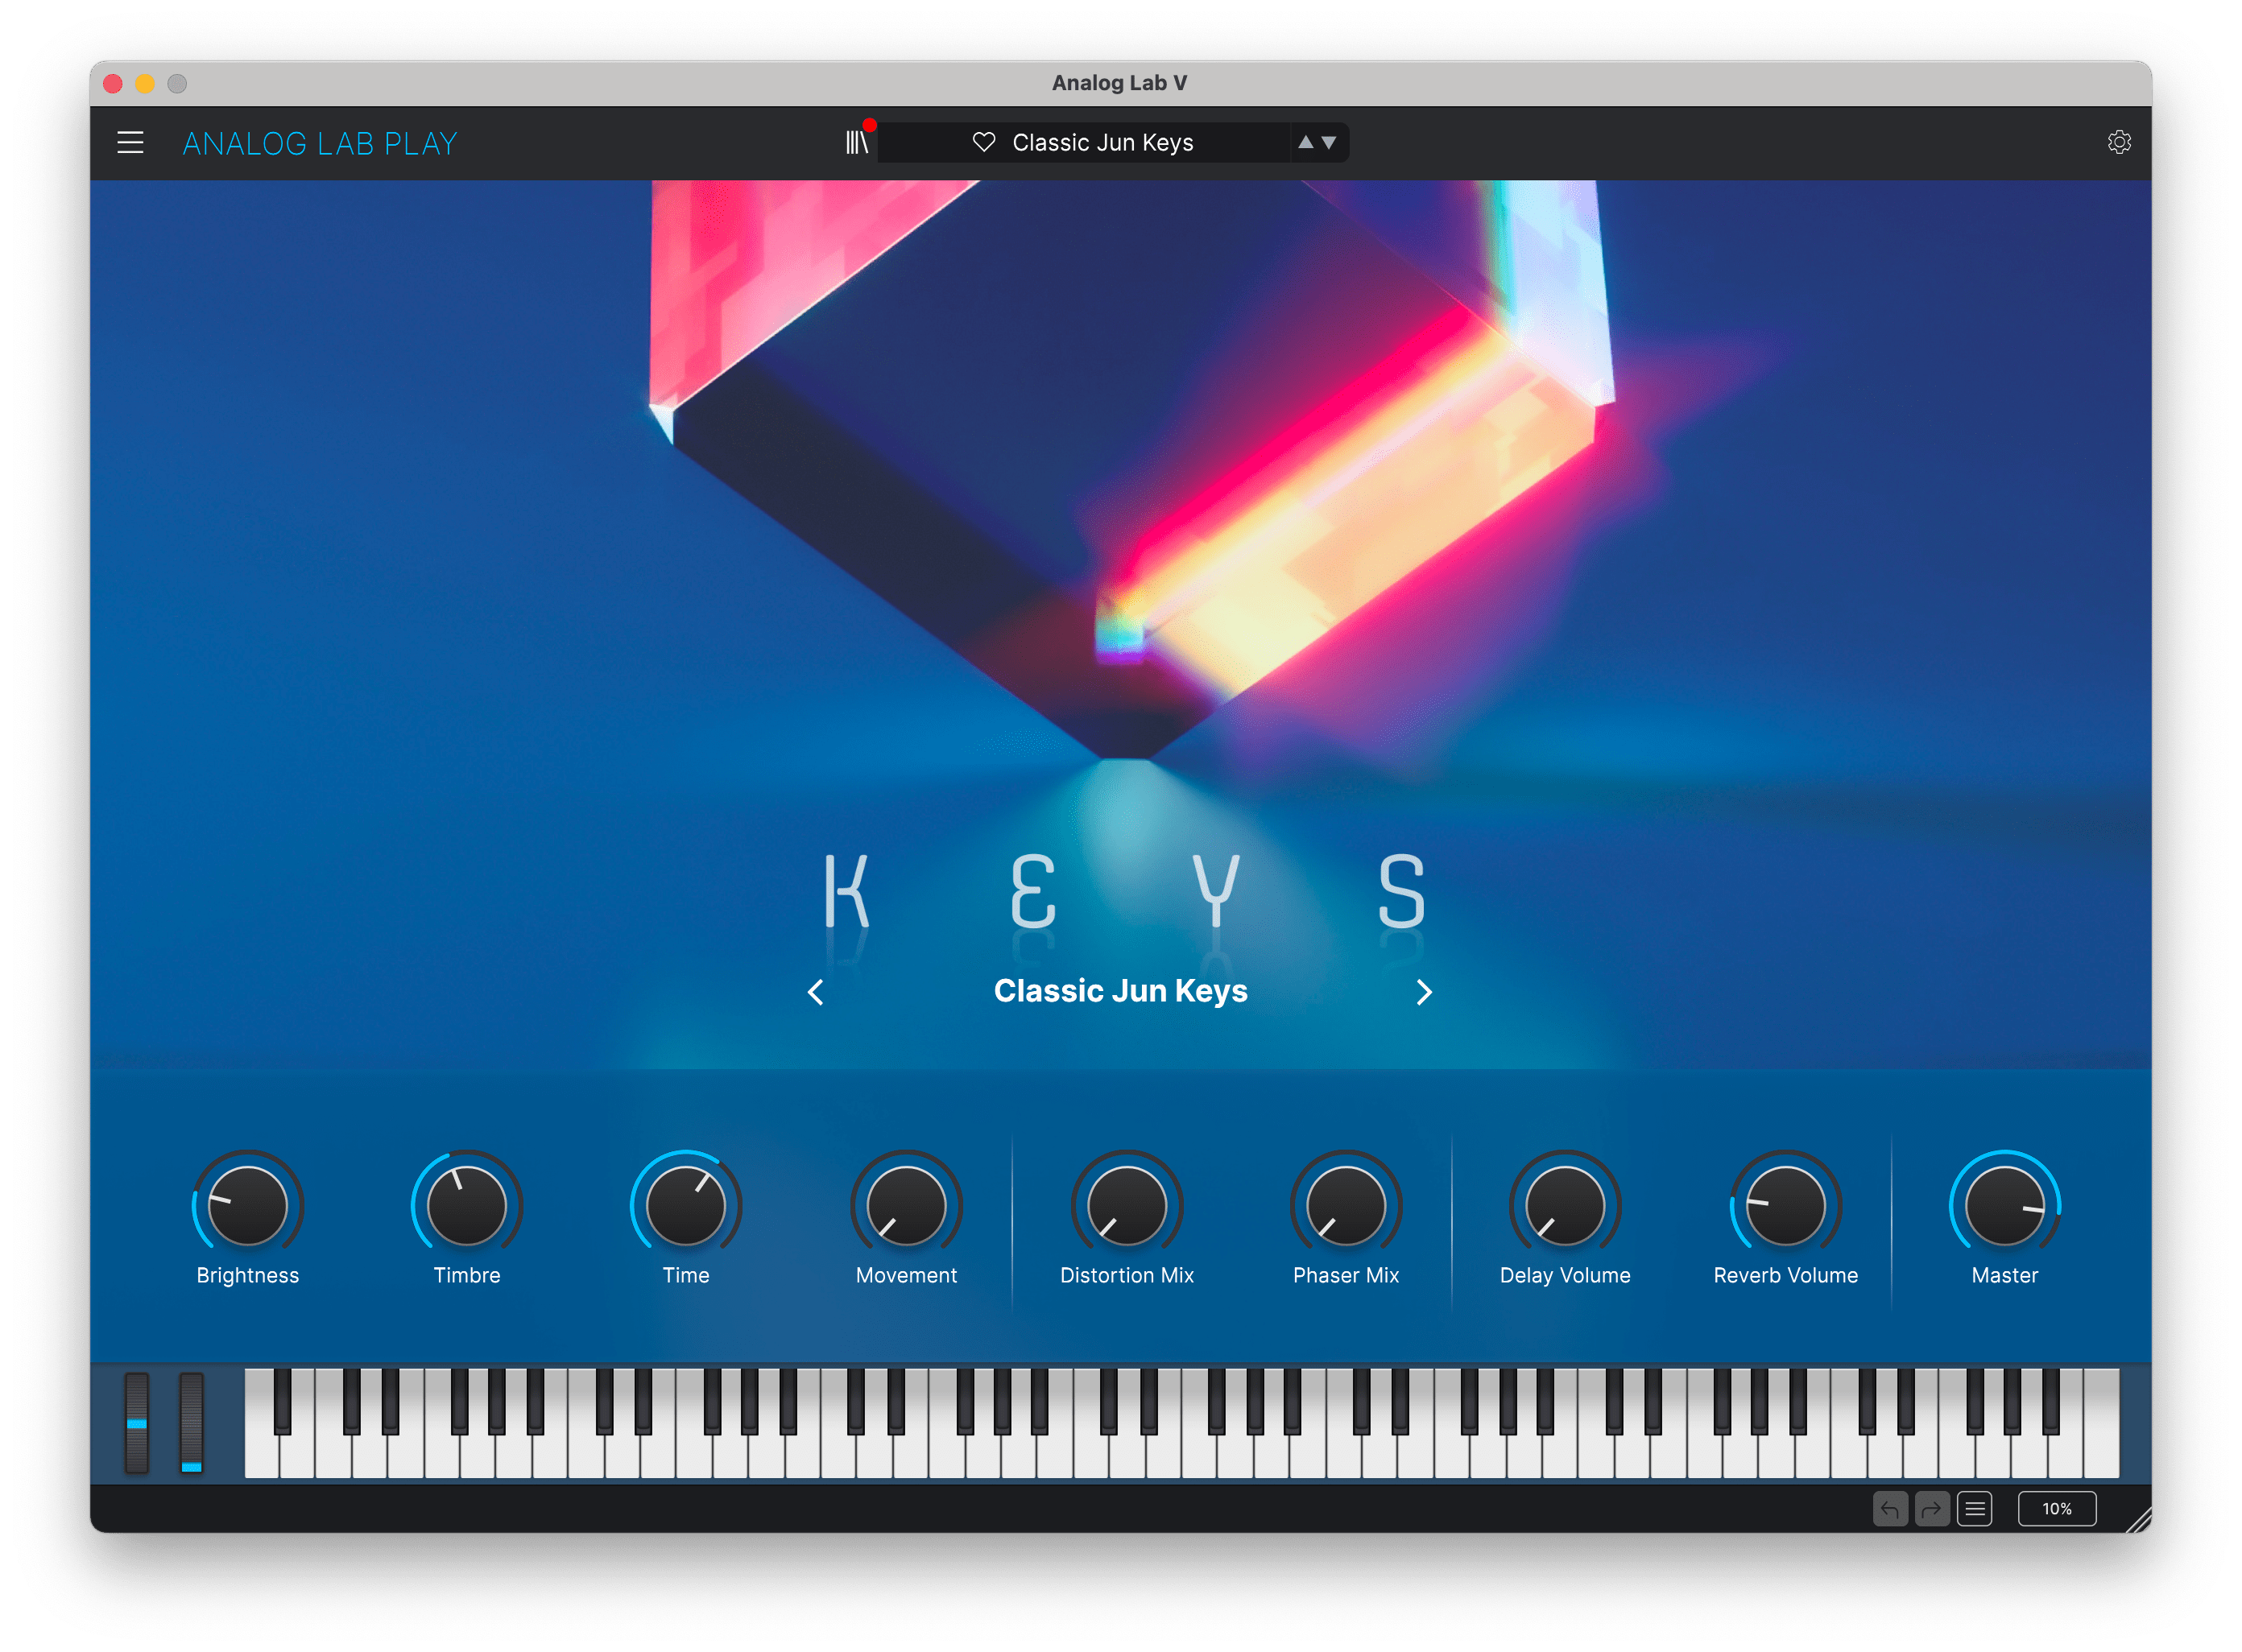The image size is (2242, 1652).
Task: Click the Time knob
Action: (685, 1204)
